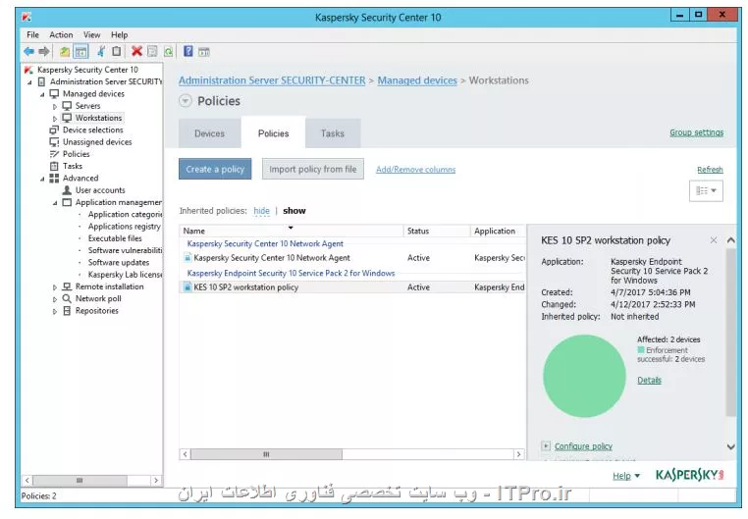This screenshot has width=748, height=519.
Task: Select Kaspersky Security Center 10 root node
Action: (87, 70)
